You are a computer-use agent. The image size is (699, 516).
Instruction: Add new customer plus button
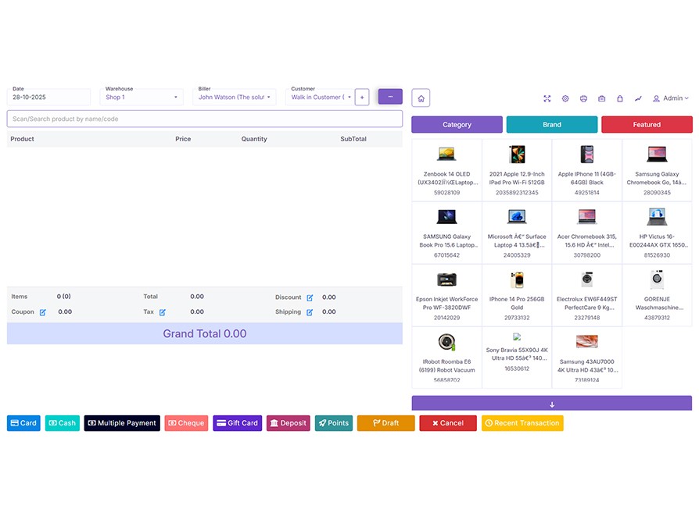[362, 97]
